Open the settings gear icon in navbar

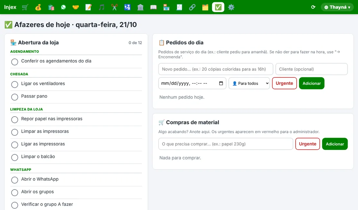point(231,7)
